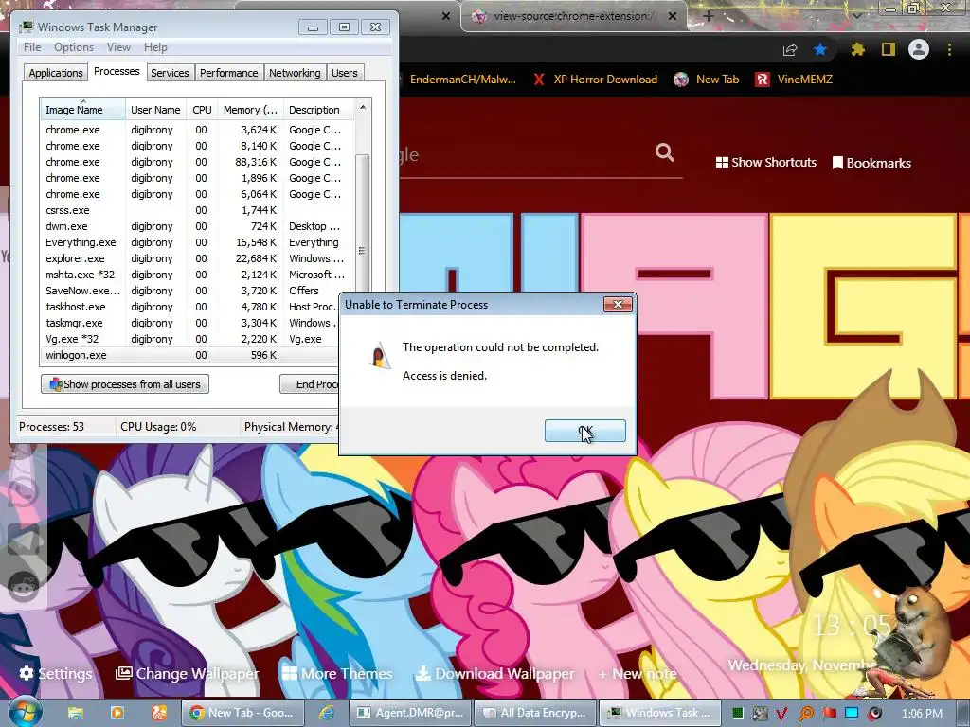The height and width of the screenshot is (727, 970).
Task: Click More Themes on the new tab page
Action: (338, 673)
